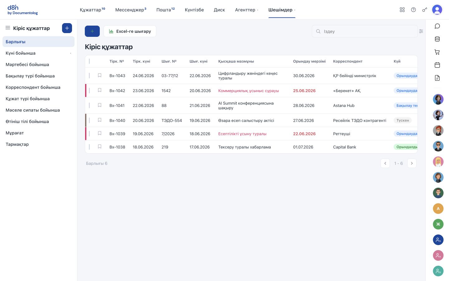Select Құжат түрі бойынша filter
449x281 pixels.
pyautogui.click(x=38, y=99)
